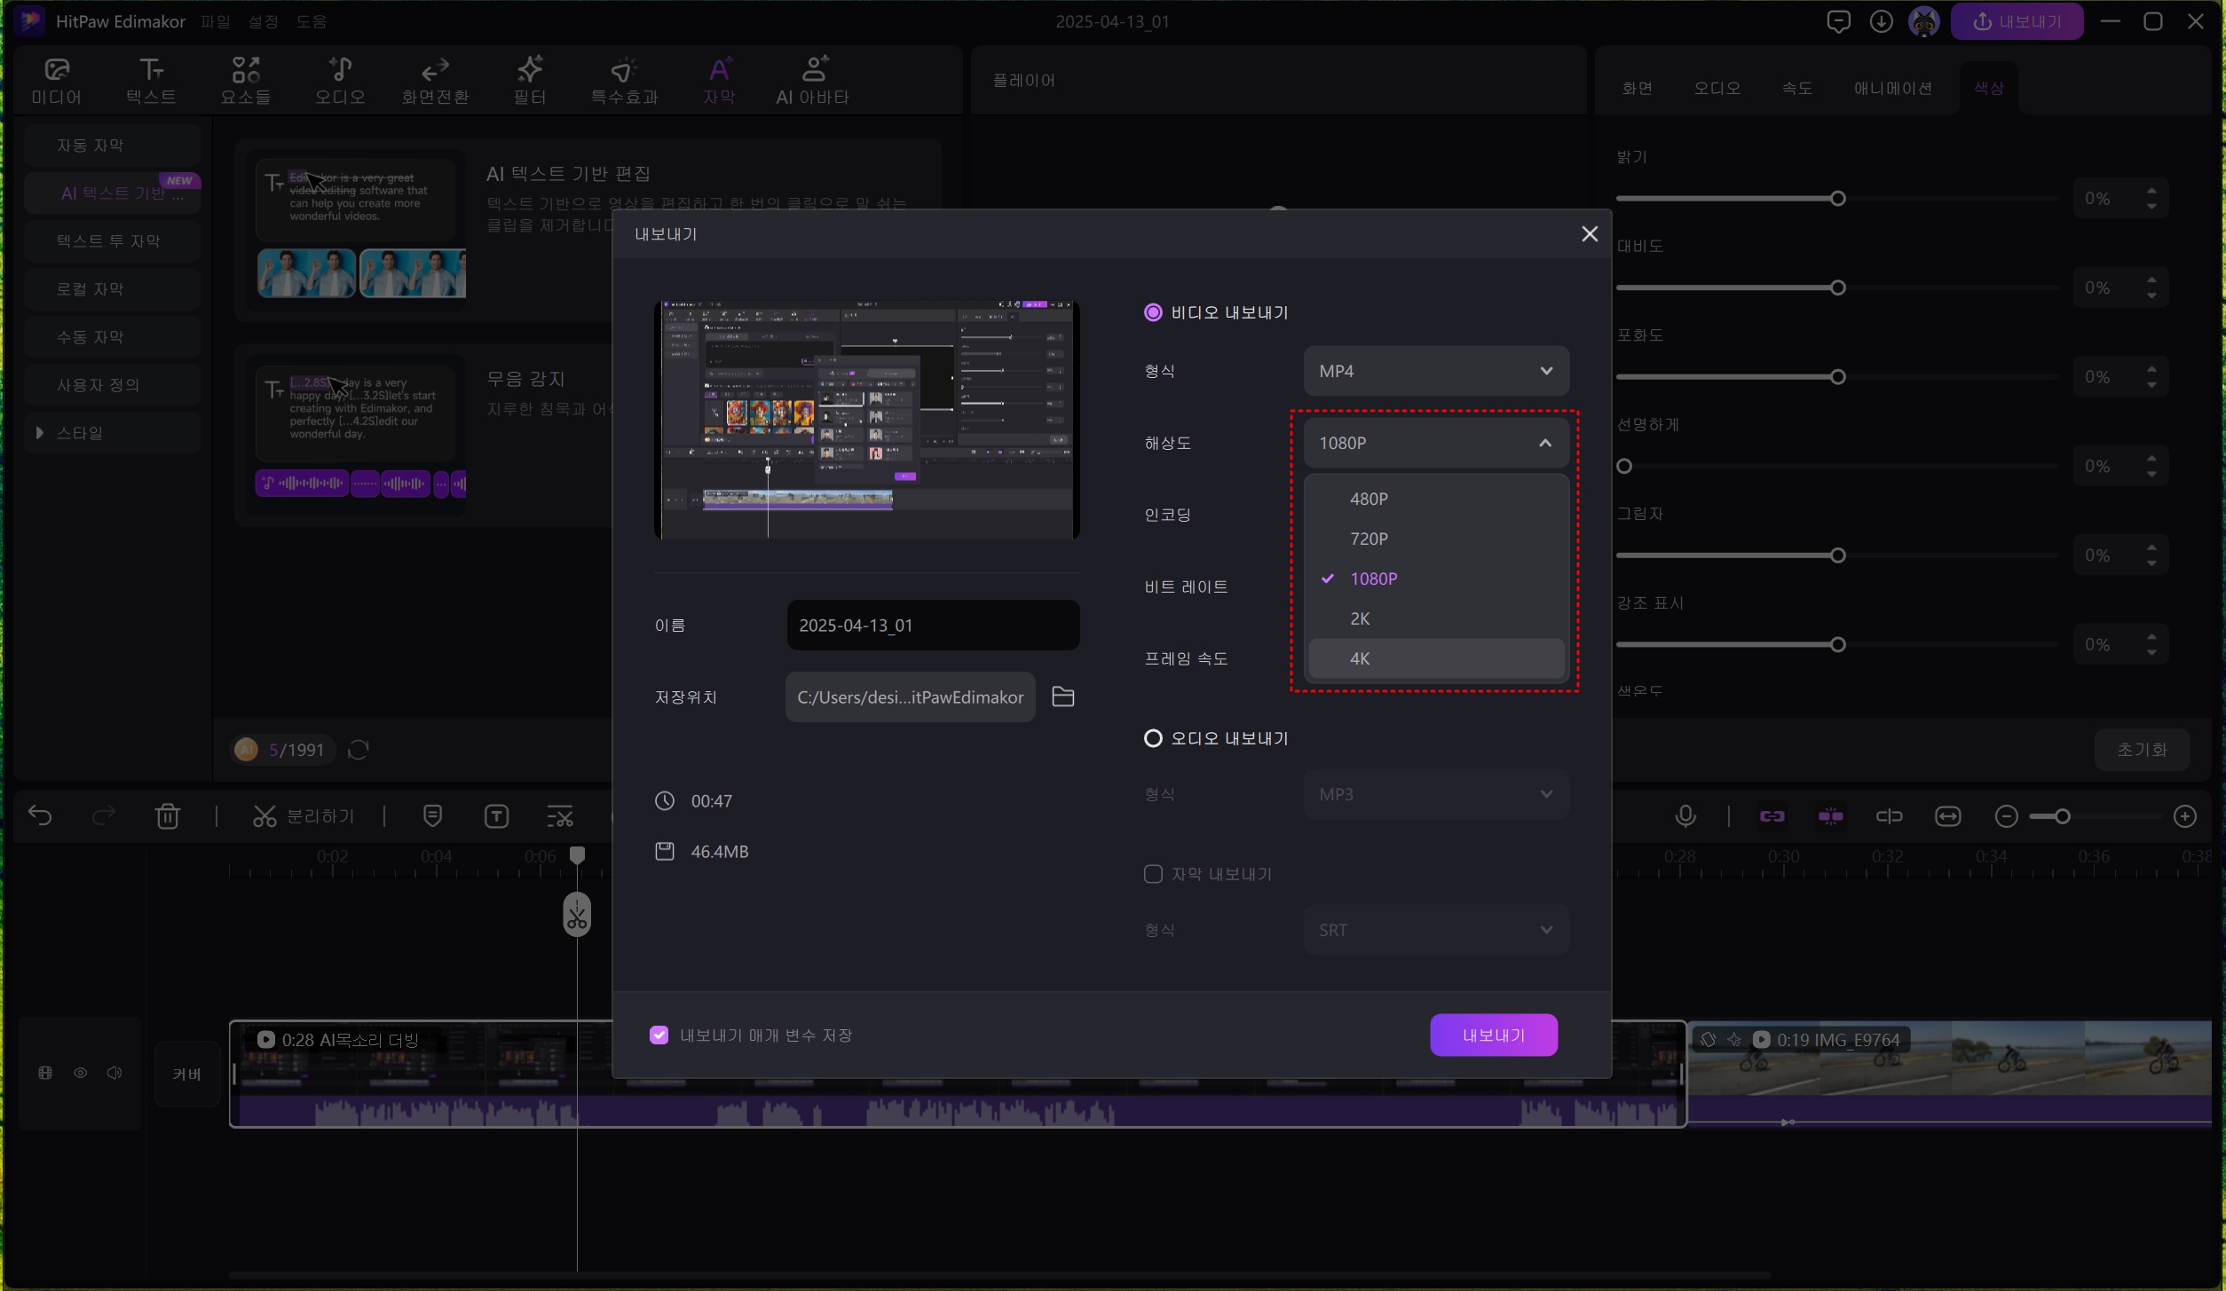Open the 파일 menu

coord(215,21)
